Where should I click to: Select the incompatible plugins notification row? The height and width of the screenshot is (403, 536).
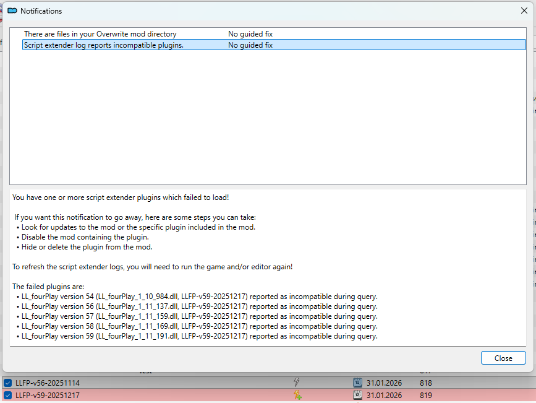tap(274, 45)
